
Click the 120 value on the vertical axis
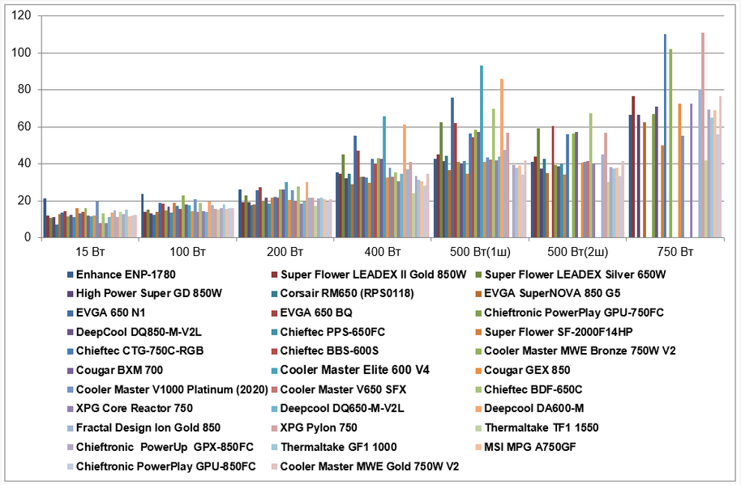[21, 15]
